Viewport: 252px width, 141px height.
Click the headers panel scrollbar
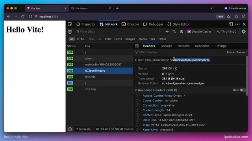click(x=247, y=76)
